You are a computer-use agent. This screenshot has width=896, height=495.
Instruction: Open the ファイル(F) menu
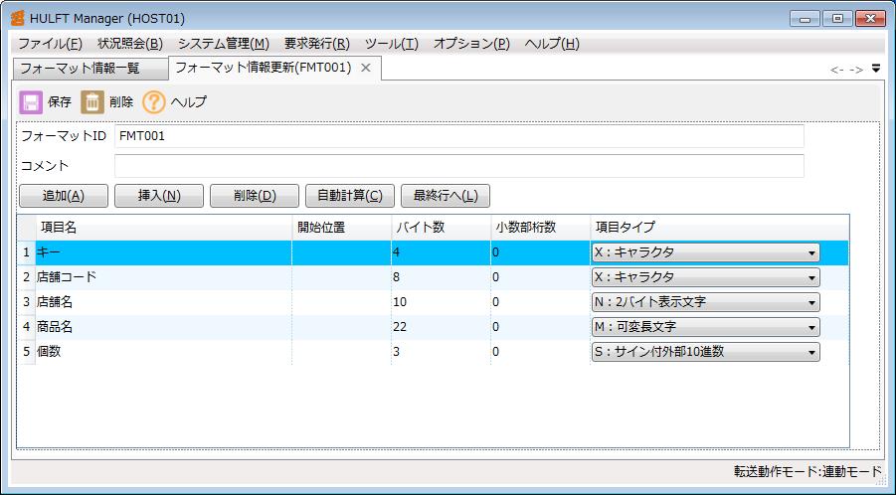[51, 44]
